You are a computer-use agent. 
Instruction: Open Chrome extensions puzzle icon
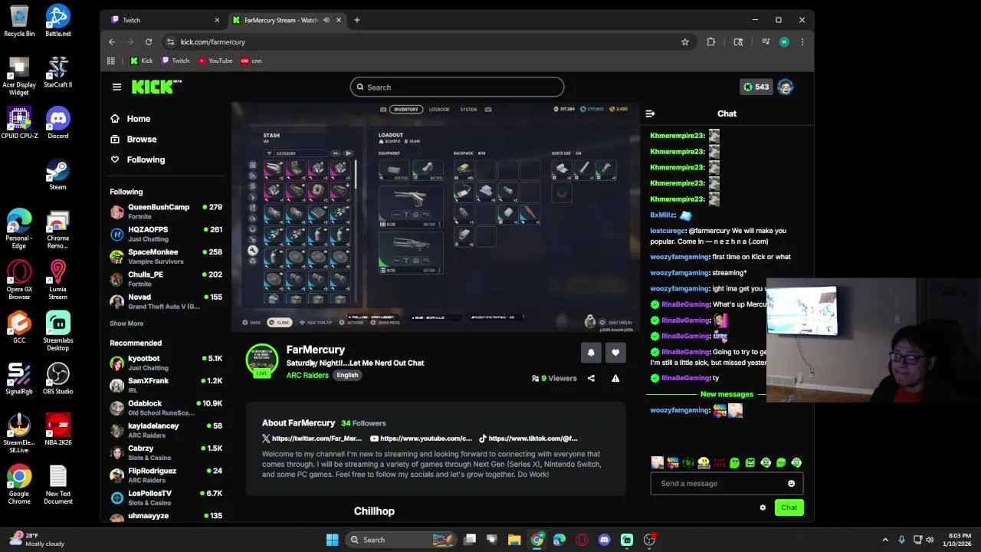pos(711,42)
